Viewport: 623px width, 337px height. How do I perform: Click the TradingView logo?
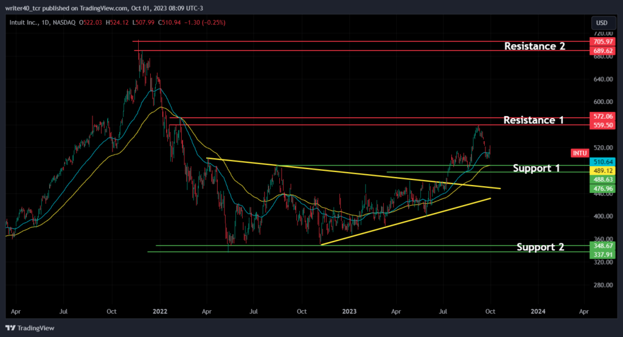(x=30, y=328)
